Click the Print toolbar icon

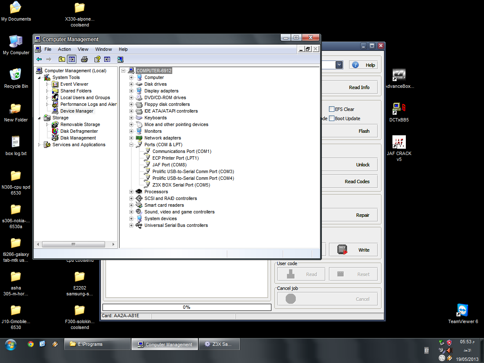84,59
